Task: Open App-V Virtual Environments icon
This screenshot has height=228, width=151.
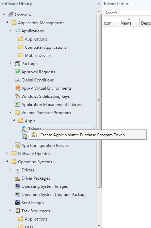Action: 18,88
